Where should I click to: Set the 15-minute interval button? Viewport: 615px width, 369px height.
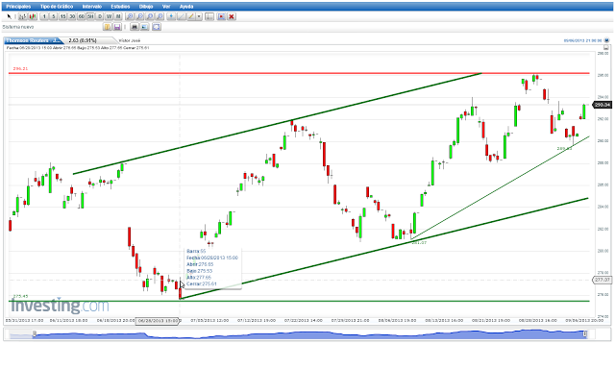[62, 16]
